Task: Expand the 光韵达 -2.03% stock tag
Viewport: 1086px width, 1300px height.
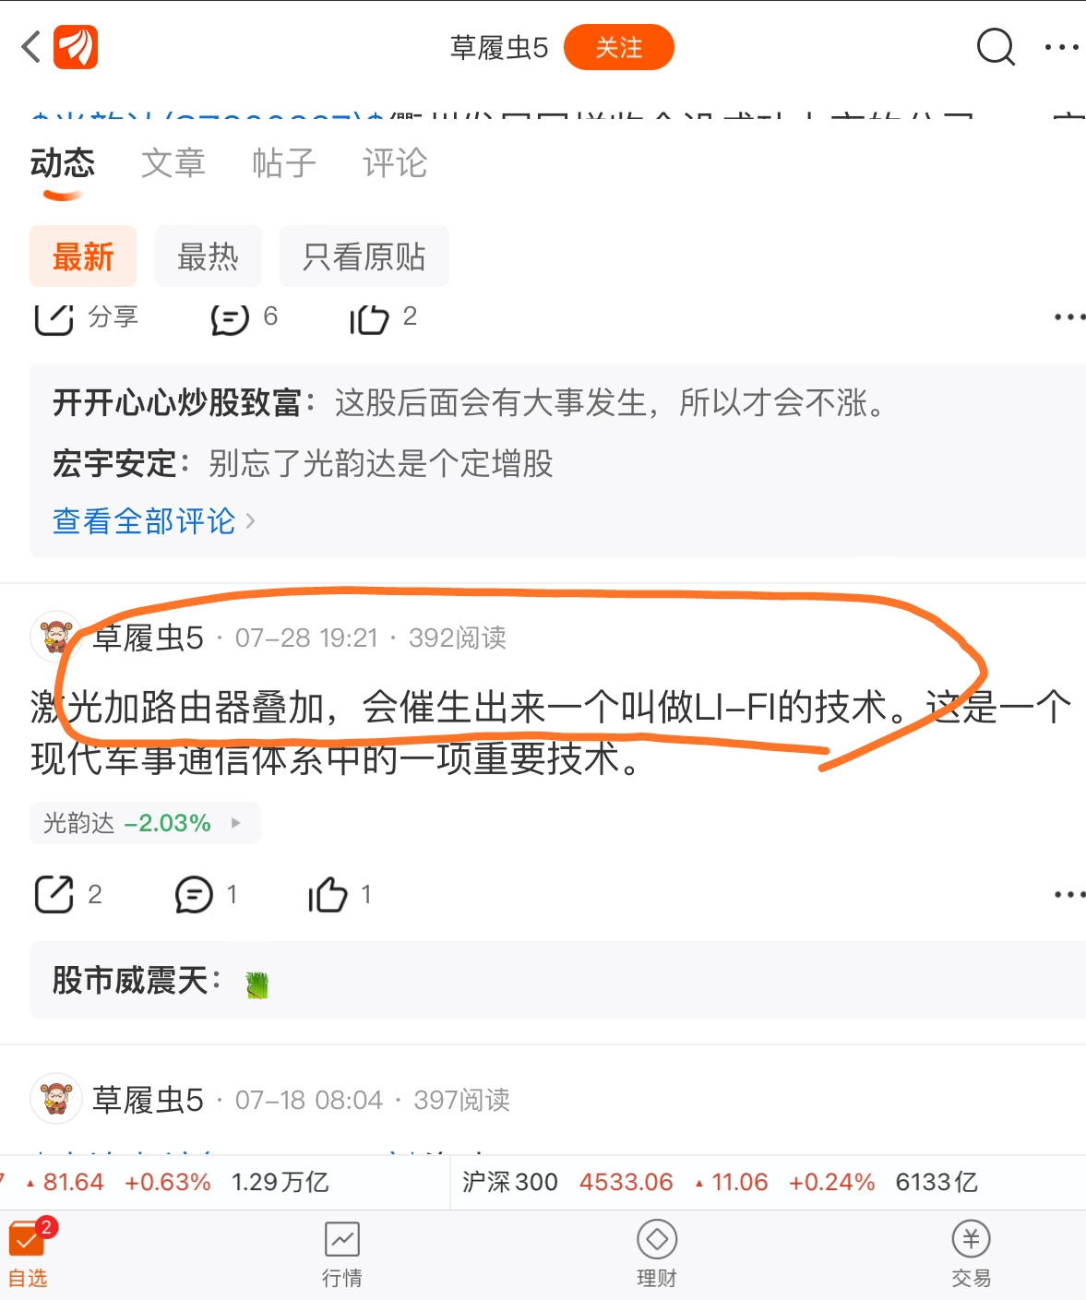Action: point(145,823)
